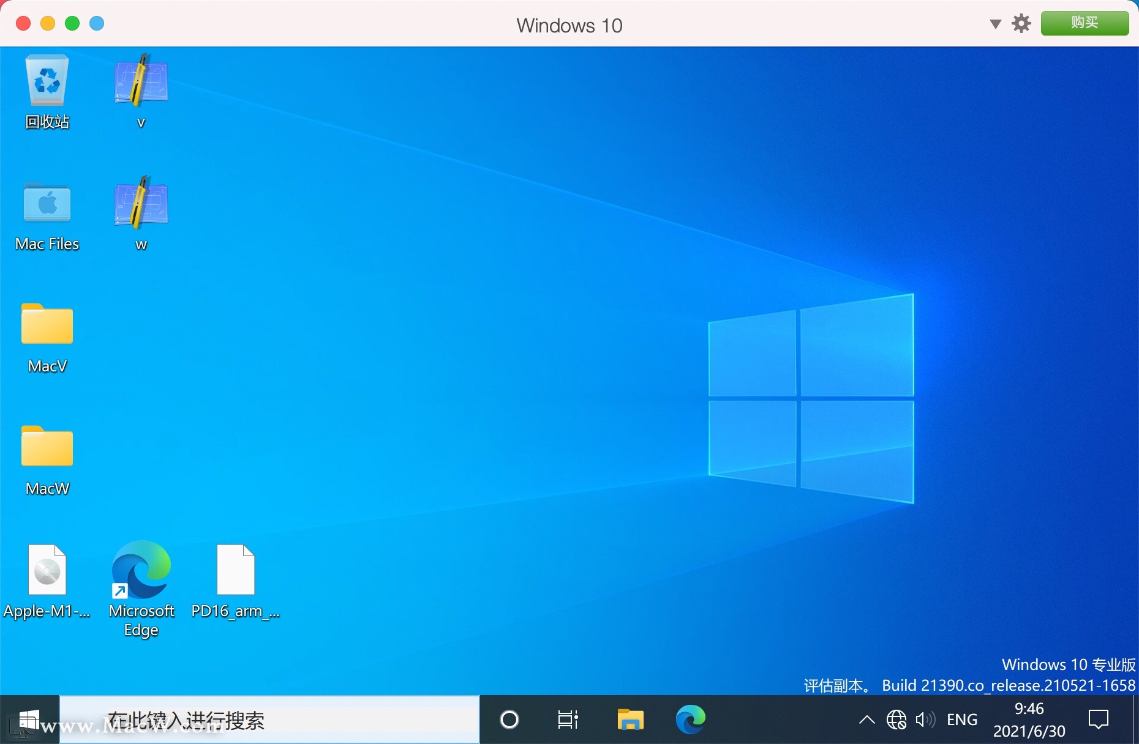Select the MacV folder
The height and width of the screenshot is (744, 1139).
tap(47, 338)
